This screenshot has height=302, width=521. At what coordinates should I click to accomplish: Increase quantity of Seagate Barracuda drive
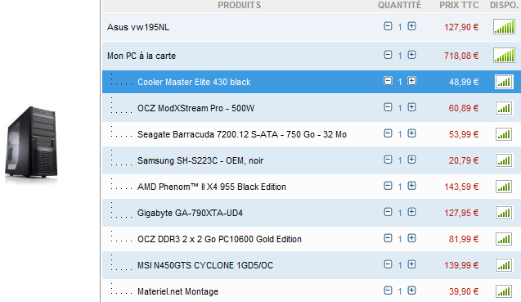pyautogui.click(x=411, y=133)
